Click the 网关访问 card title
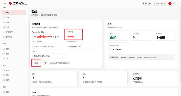181x96 pixels. point(36,24)
